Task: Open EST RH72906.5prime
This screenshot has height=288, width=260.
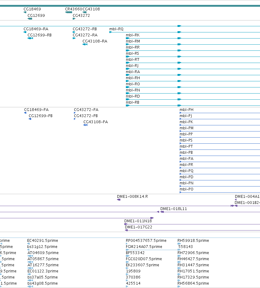Action: click(193, 253)
